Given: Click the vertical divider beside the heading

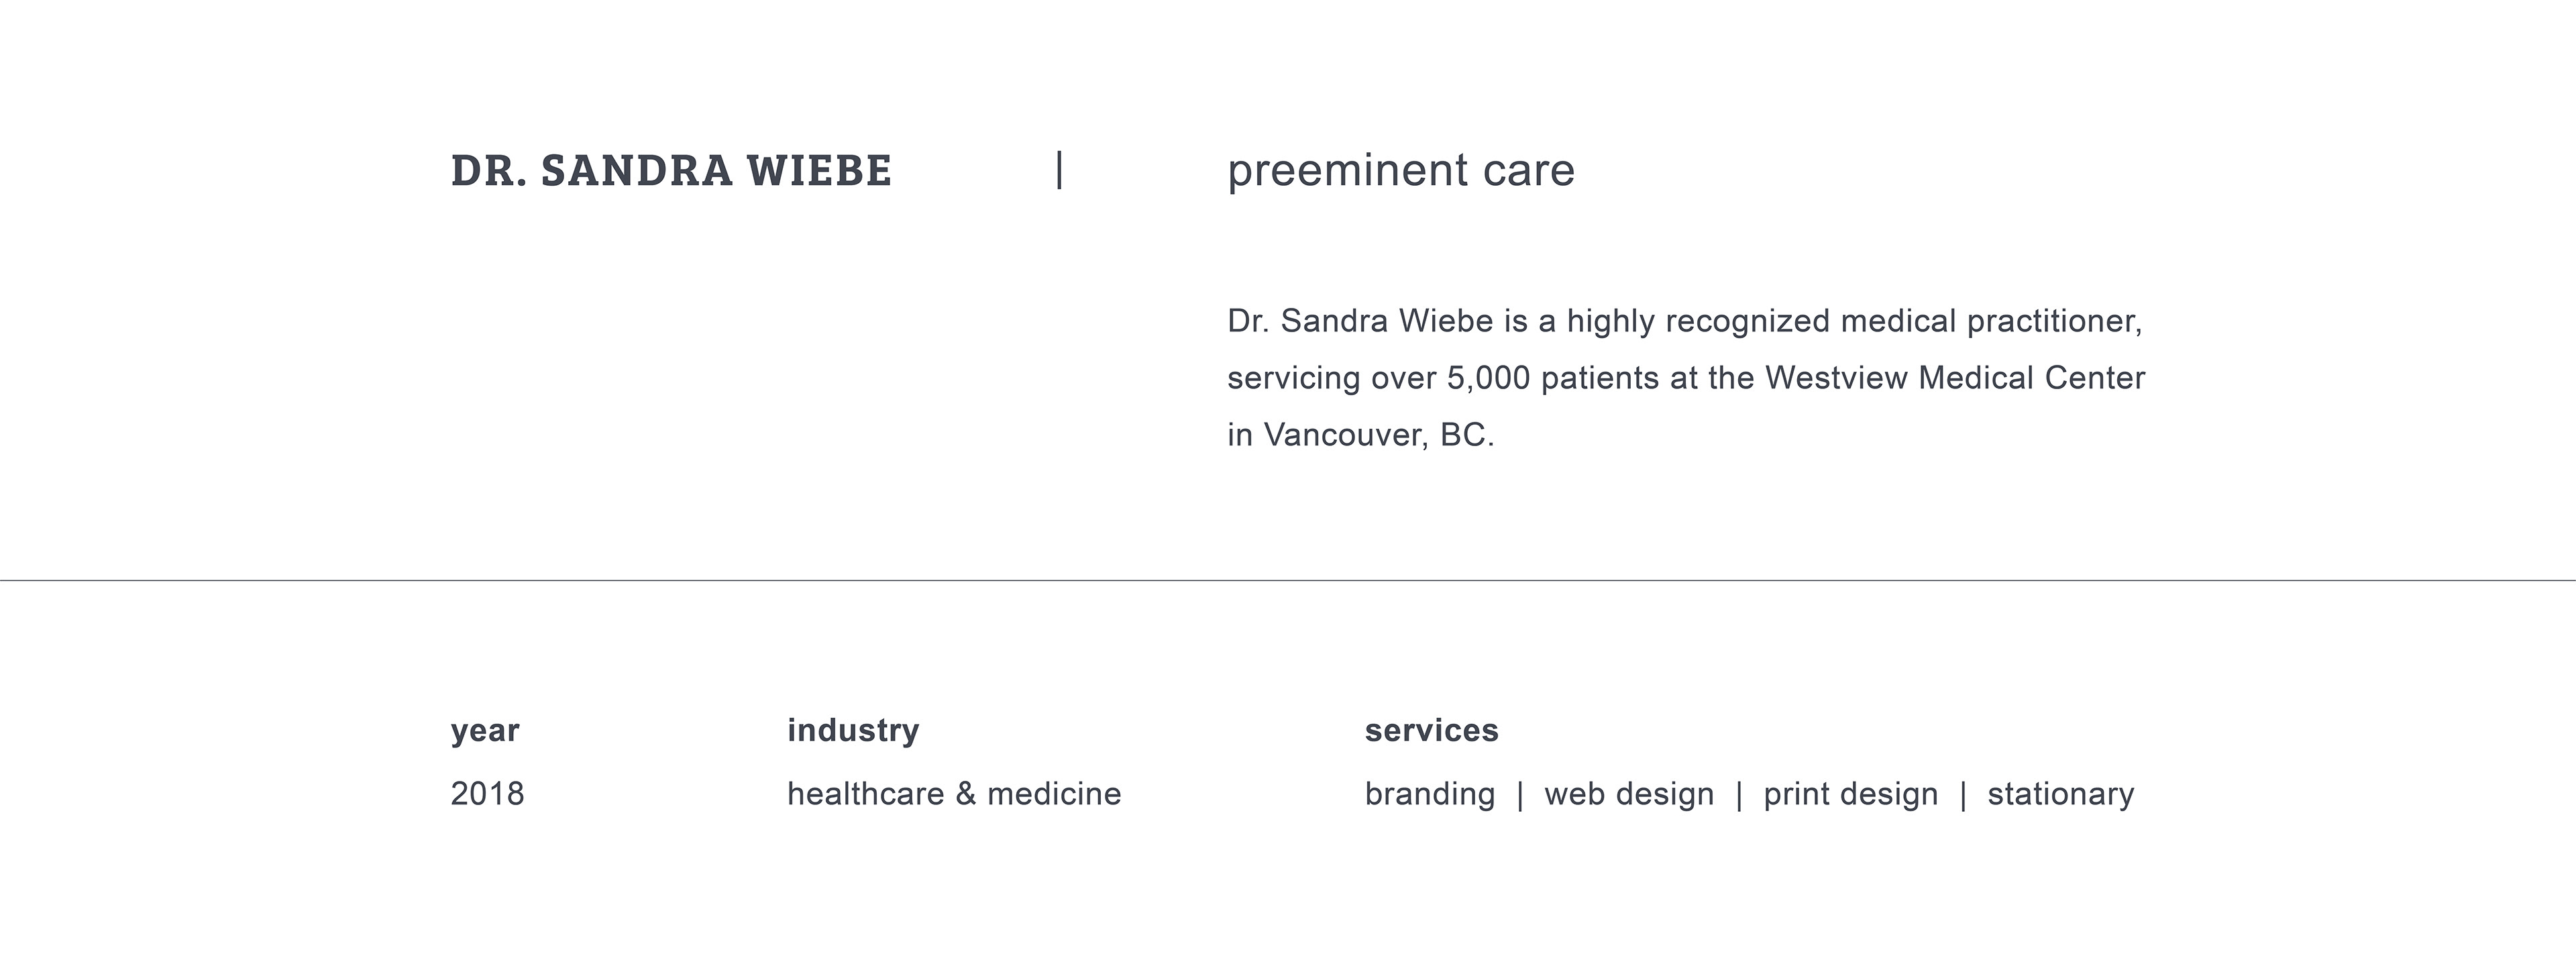Looking at the screenshot, I should tap(1059, 170).
